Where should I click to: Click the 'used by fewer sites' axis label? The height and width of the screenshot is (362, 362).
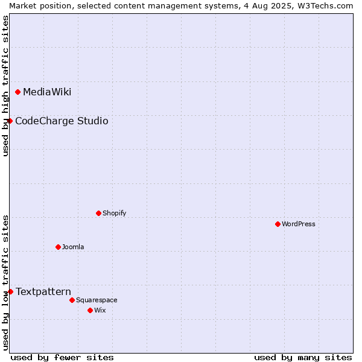[x=62, y=358]
